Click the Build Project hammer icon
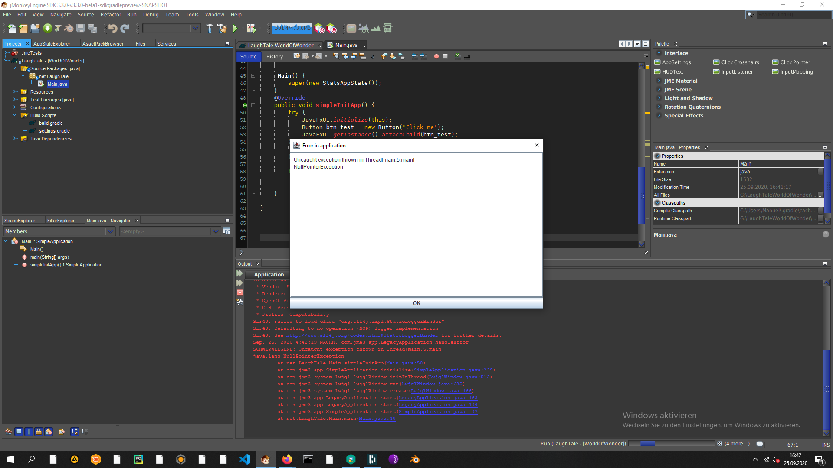Screen dimensions: 833x468 coord(210,29)
